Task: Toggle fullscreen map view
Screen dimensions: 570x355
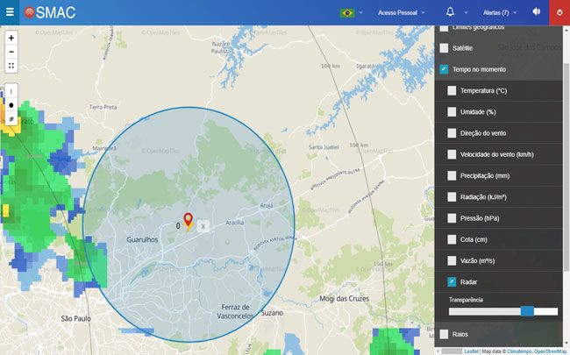Action: (11, 66)
